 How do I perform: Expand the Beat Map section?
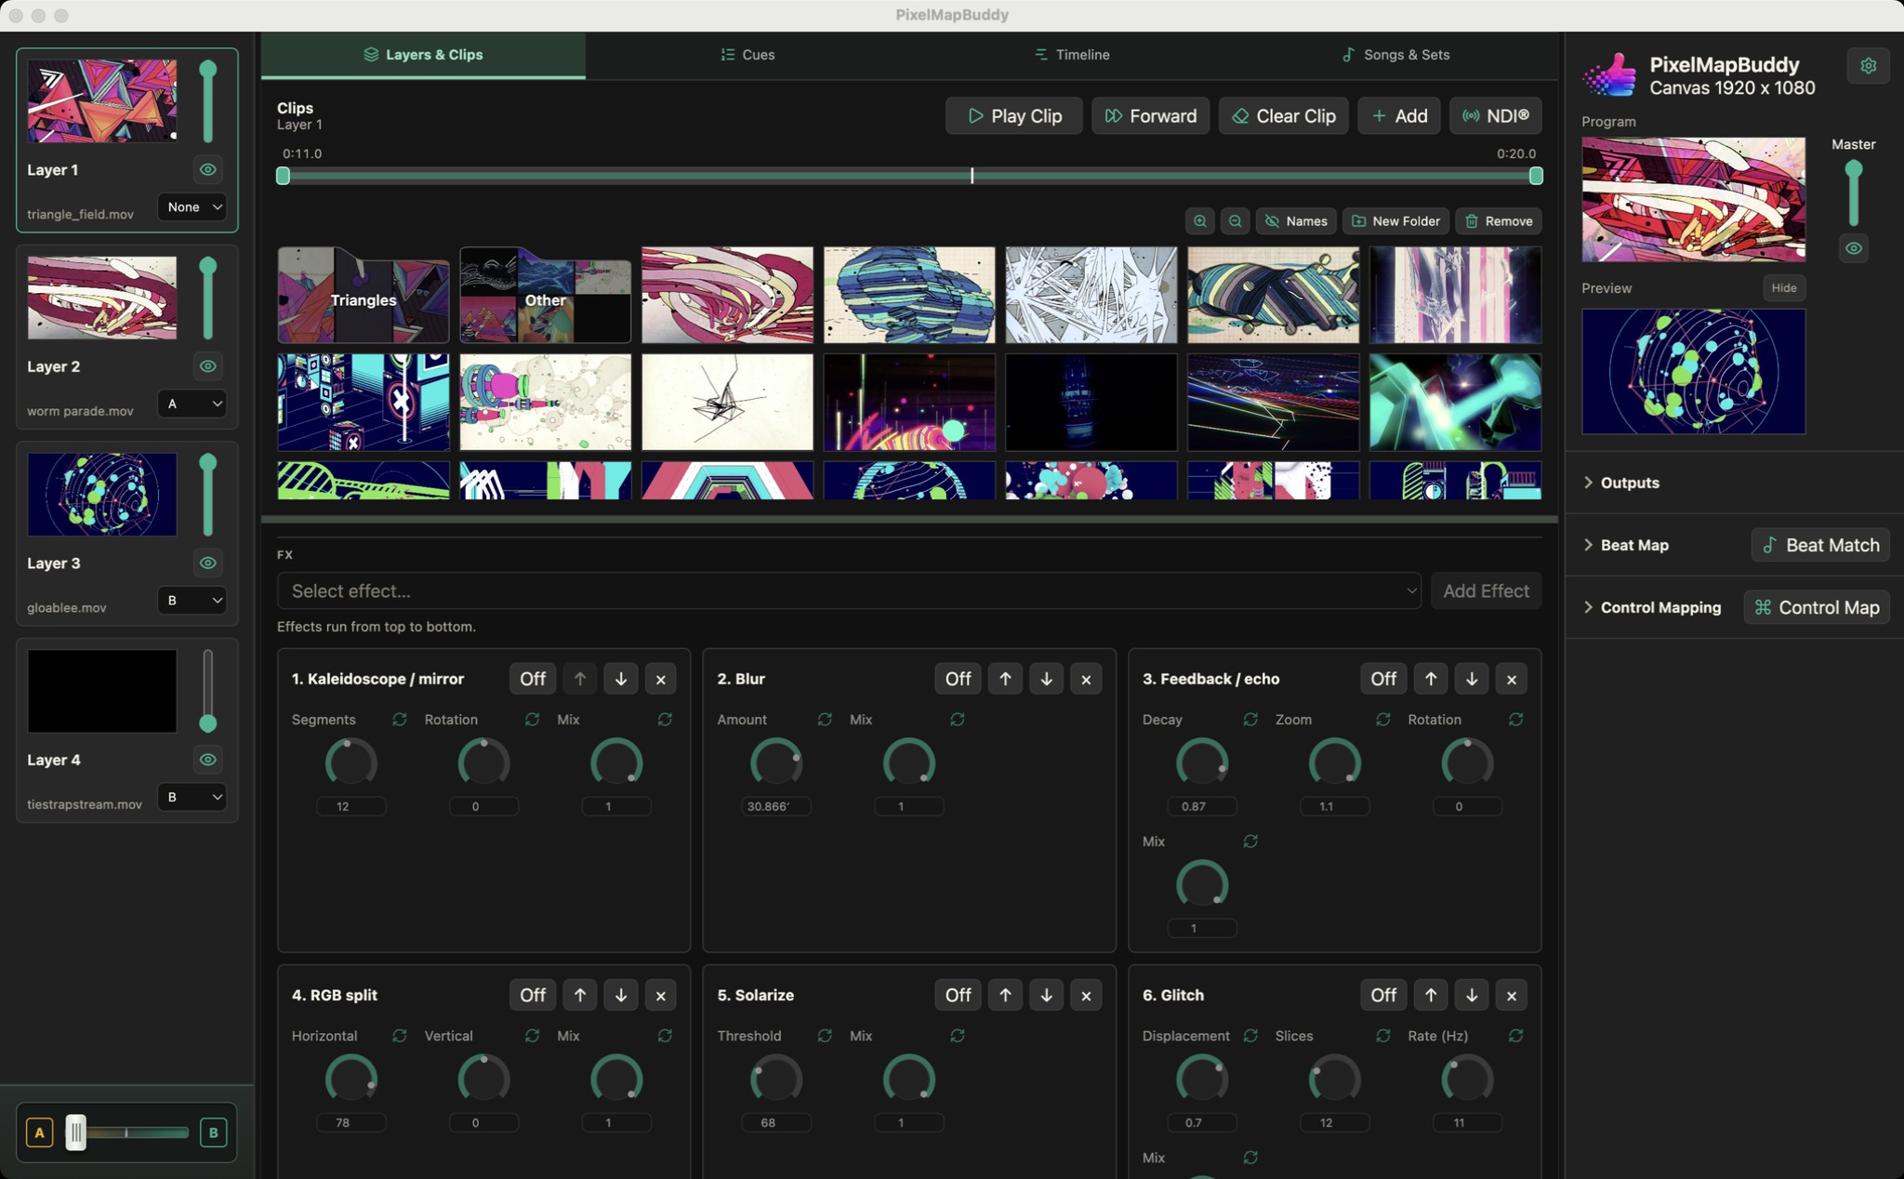point(1626,545)
